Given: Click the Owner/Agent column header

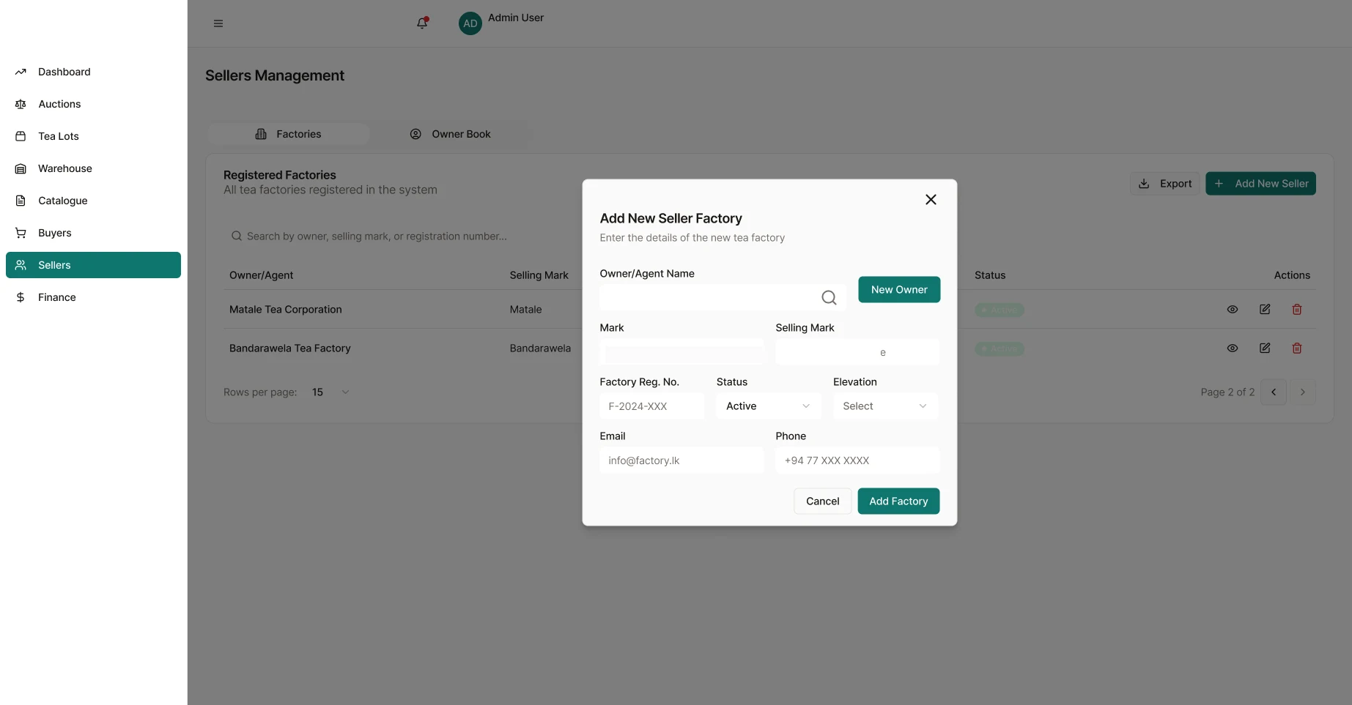Looking at the screenshot, I should coord(261,275).
